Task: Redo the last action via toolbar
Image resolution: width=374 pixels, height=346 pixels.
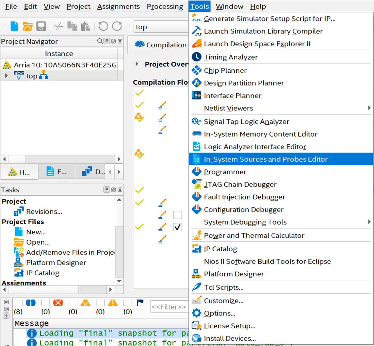Action: 117,26
